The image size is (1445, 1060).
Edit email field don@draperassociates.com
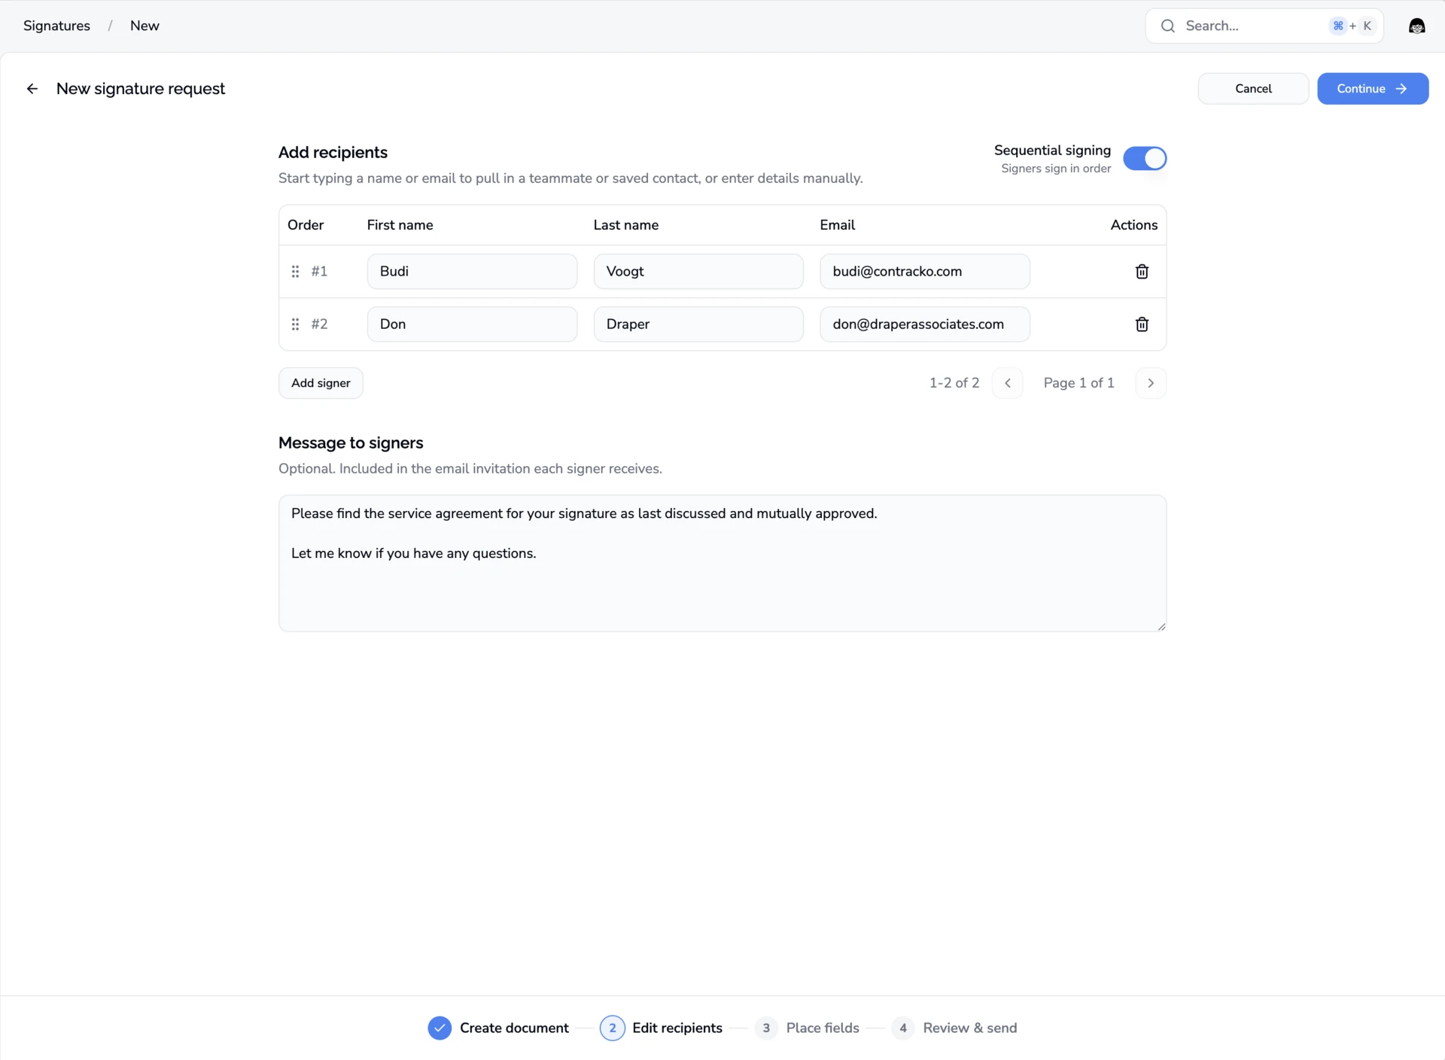point(925,324)
